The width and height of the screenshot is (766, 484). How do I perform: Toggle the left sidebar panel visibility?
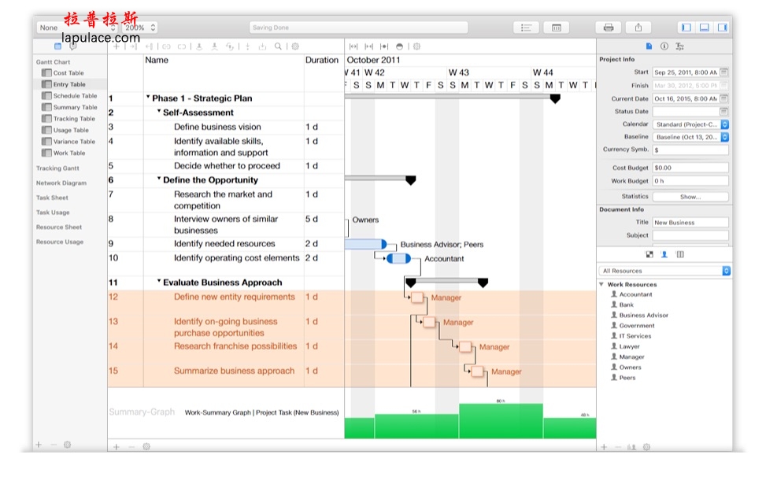(x=686, y=28)
